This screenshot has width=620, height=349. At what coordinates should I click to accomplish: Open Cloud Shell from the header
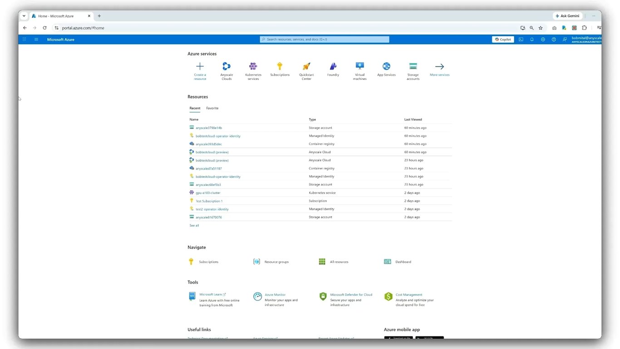[521, 40]
